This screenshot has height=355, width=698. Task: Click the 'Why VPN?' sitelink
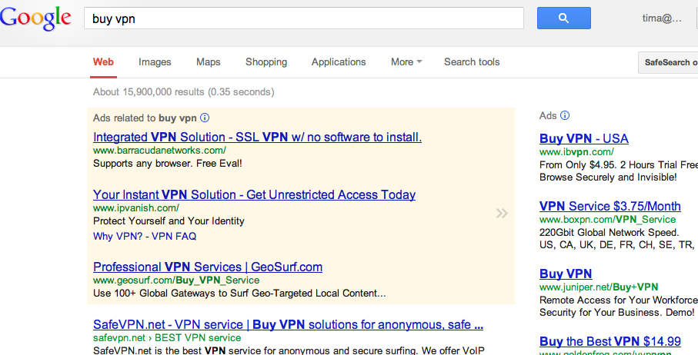pos(118,237)
